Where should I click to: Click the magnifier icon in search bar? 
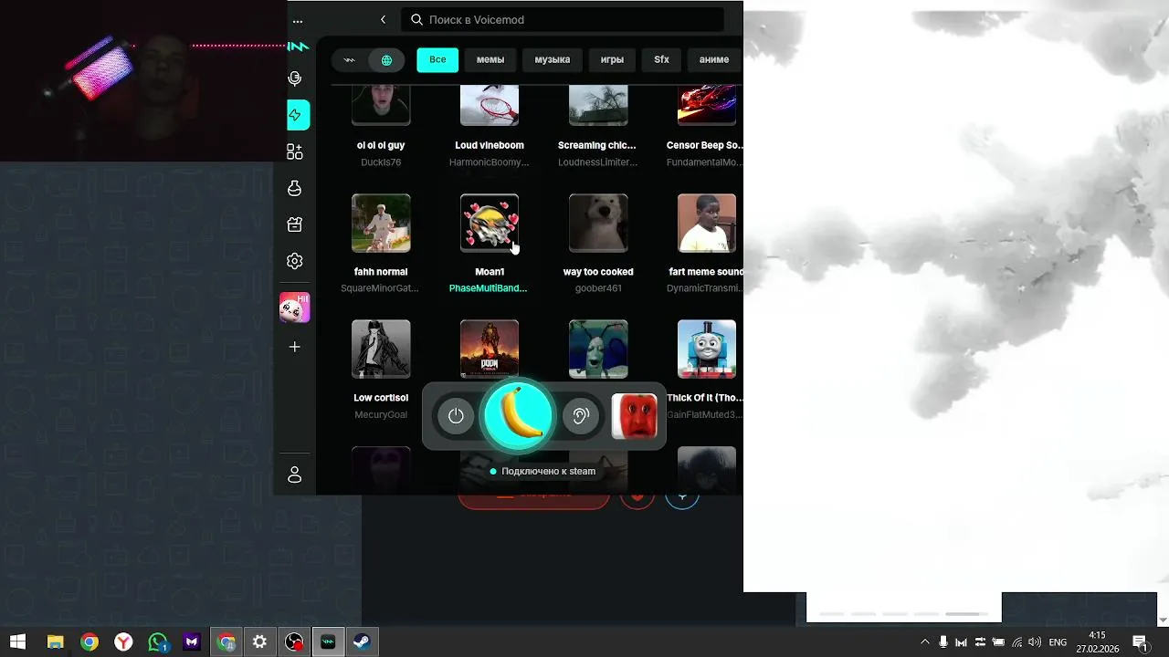pyautogui.click(x=417, y=19)
